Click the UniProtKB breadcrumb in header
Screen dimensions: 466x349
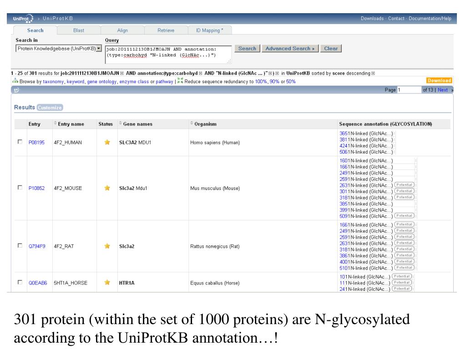click(58, 18)
